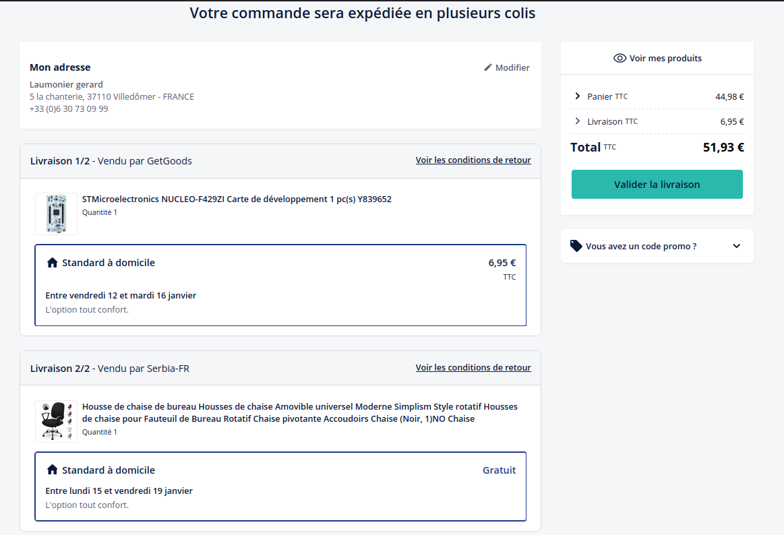Click house icon in second delivery option
Image resolution: width=784 pixels, height=535 pixels.
[52, 470]
